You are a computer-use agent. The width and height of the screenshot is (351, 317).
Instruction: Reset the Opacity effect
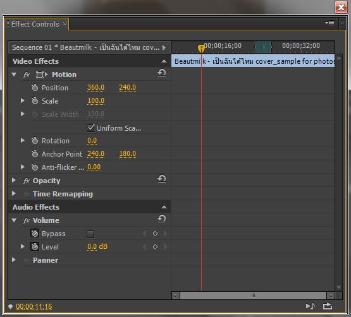(162, 179)
